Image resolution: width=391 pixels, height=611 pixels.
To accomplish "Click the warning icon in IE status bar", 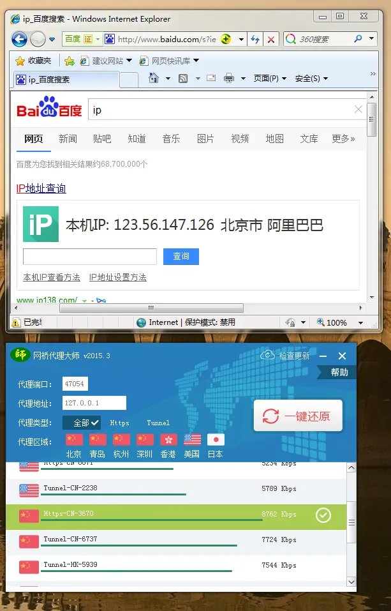I will point(16,322).
